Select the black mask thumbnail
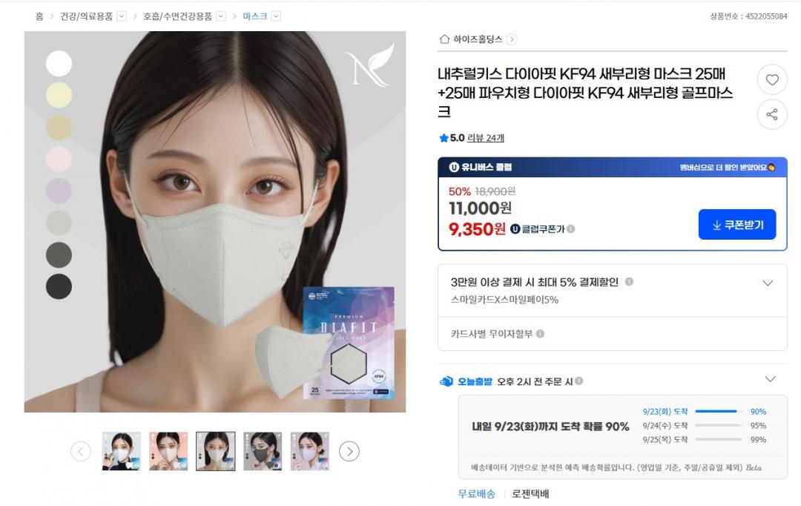Viewport: 801px width, 506px height. click(x=263, y=451)
